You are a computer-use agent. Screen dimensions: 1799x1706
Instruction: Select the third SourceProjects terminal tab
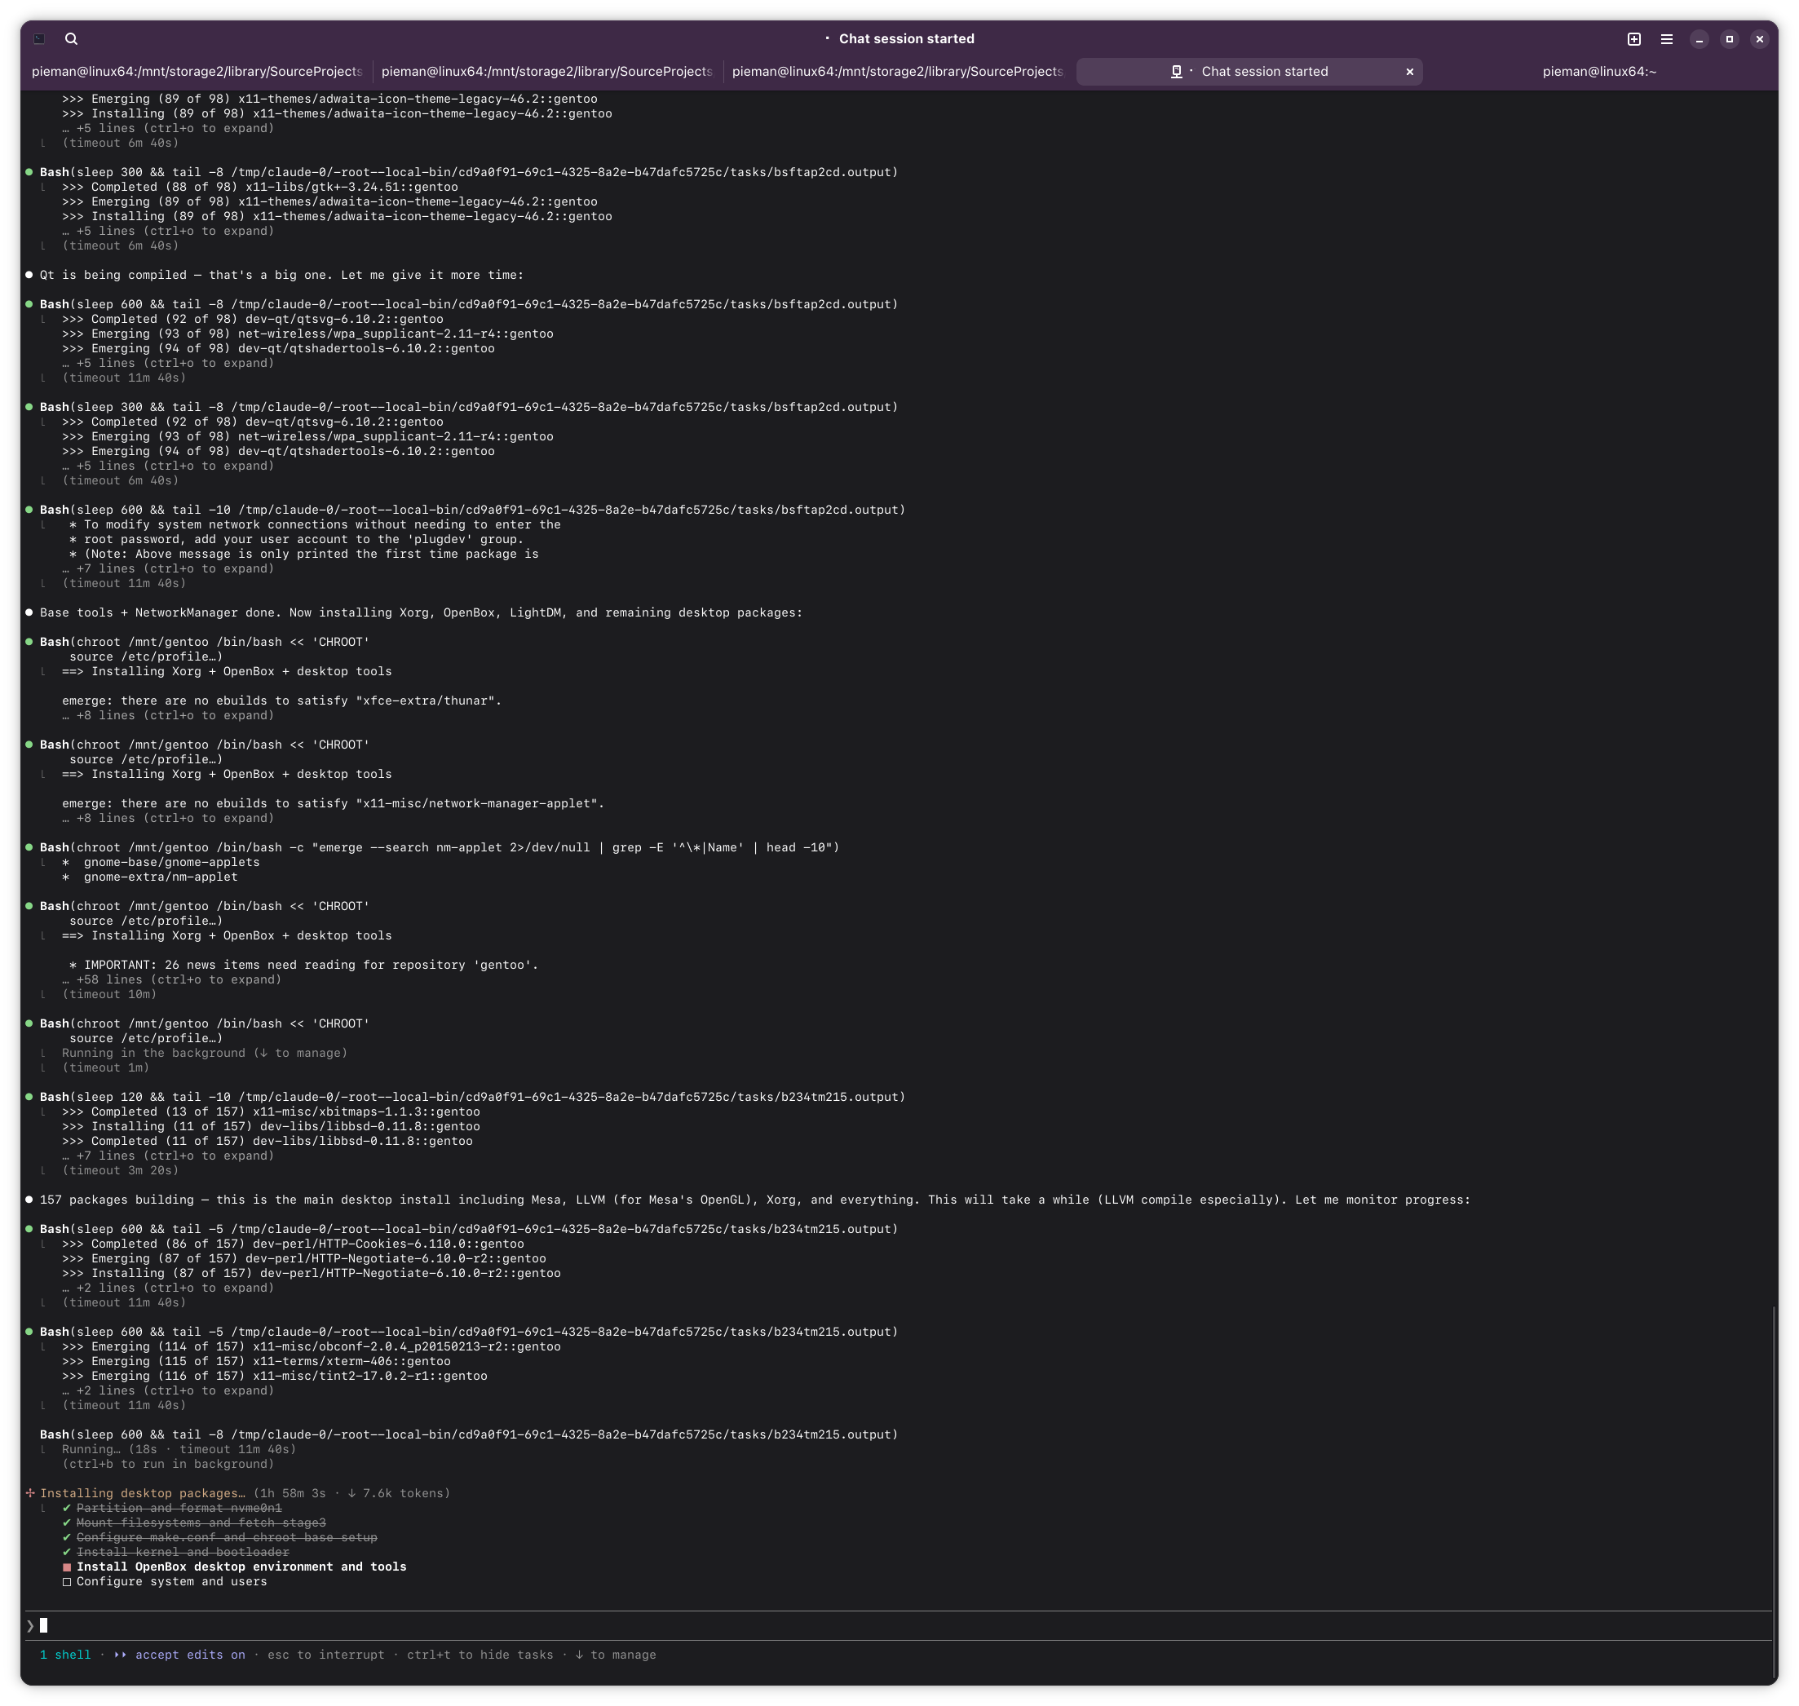[897, 72]
